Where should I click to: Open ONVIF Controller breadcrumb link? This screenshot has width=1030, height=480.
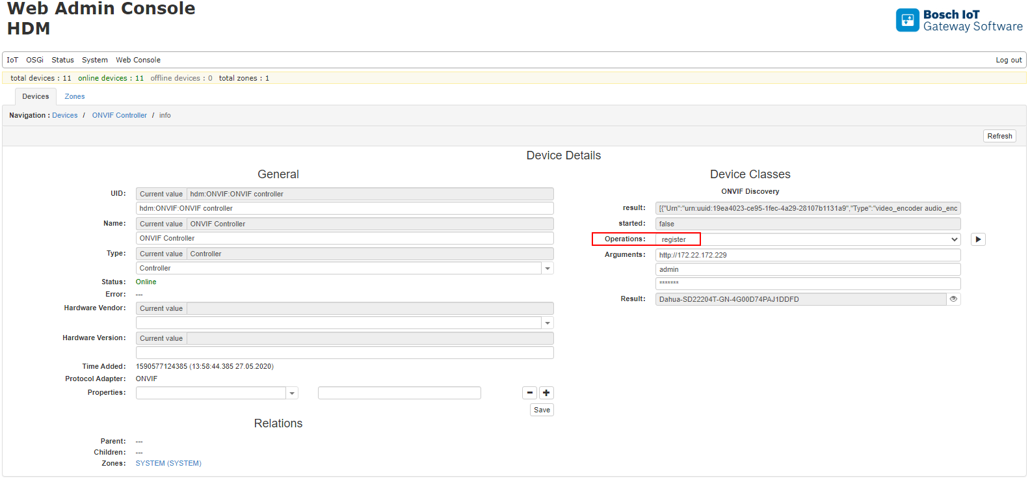(x=120, y=115)
